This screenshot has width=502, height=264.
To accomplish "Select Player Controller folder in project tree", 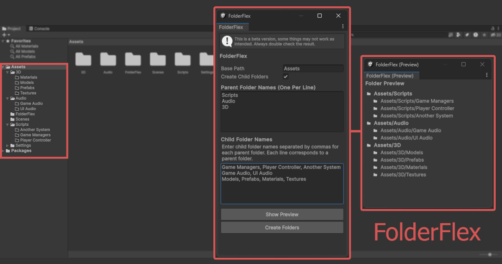I will pos(33,140).
